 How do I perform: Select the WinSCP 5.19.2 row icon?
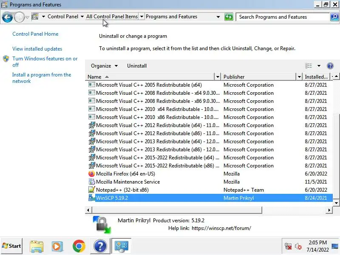(x=92, y=198)
